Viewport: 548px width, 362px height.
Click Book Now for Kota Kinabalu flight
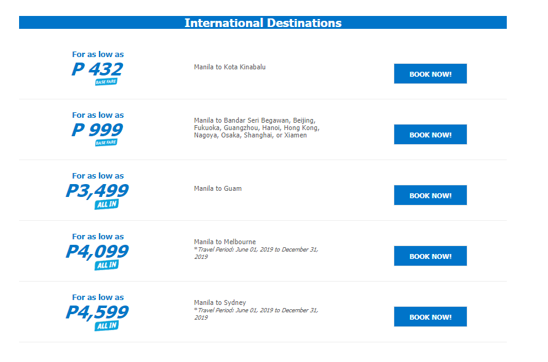[x=431, y=74]
